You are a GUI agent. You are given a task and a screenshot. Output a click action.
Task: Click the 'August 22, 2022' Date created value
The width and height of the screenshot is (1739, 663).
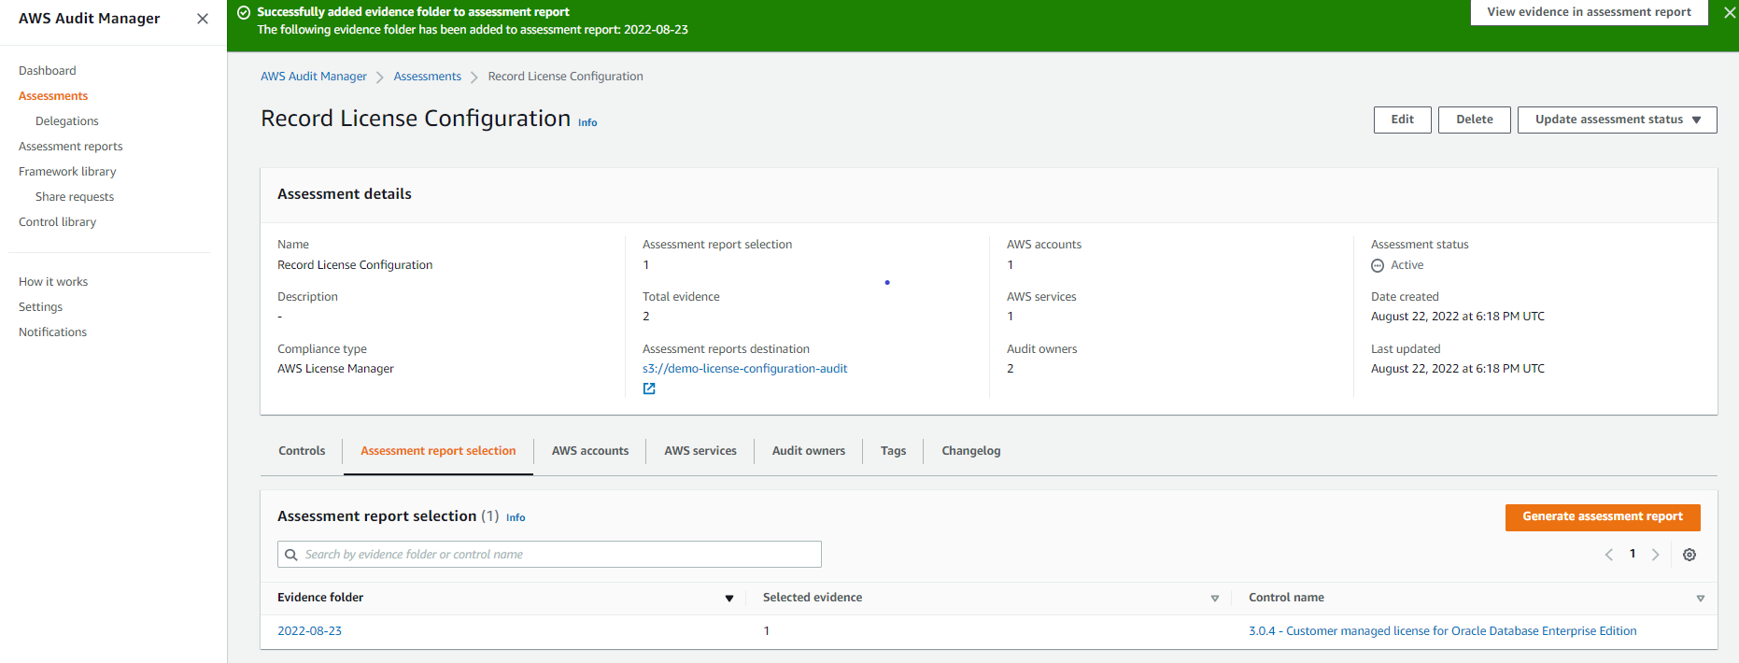pyautogui.click(x=1458, y=317)
